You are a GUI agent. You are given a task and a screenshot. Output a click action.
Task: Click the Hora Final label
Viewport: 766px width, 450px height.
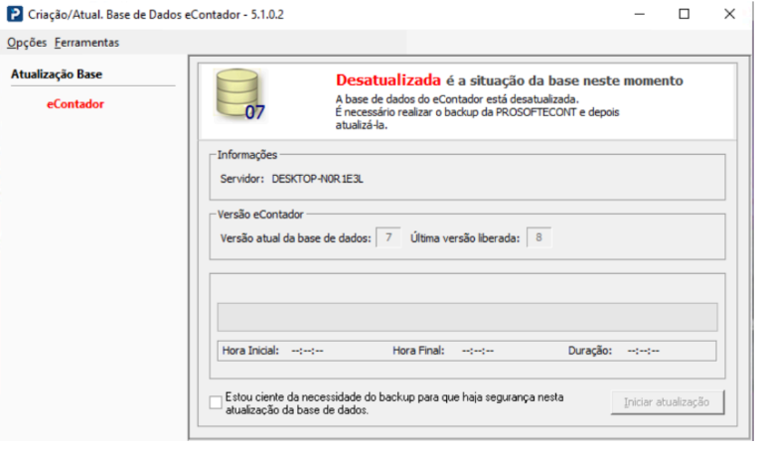click(x=418, y=351)
